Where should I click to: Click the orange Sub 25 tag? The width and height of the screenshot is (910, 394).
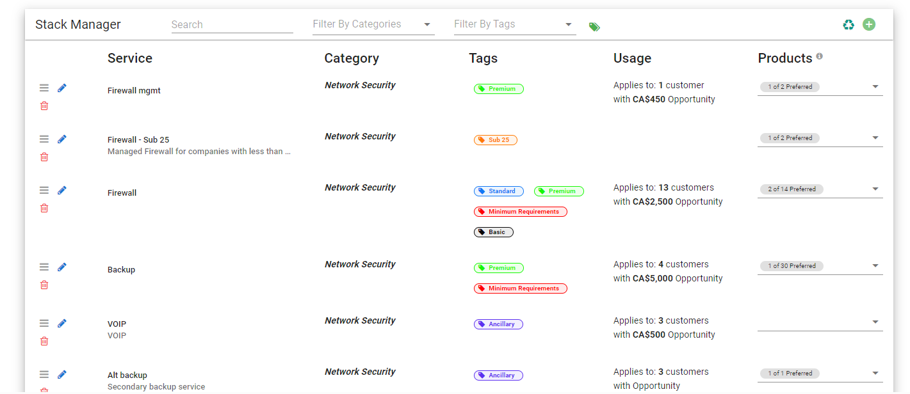point(495,140)
